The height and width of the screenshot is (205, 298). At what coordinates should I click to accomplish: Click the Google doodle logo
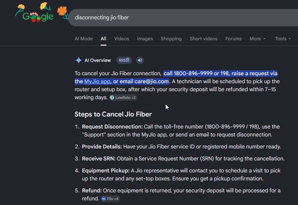click(41, 12)
